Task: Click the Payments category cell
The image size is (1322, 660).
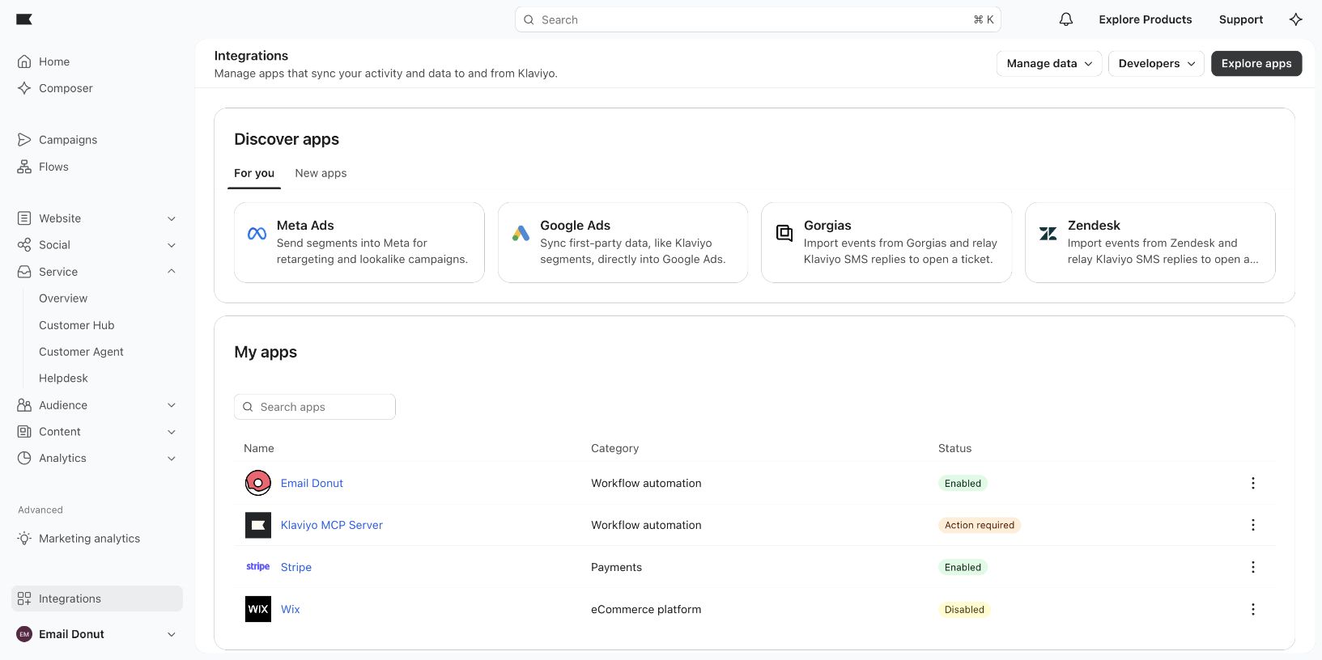Action: [616, 567]
